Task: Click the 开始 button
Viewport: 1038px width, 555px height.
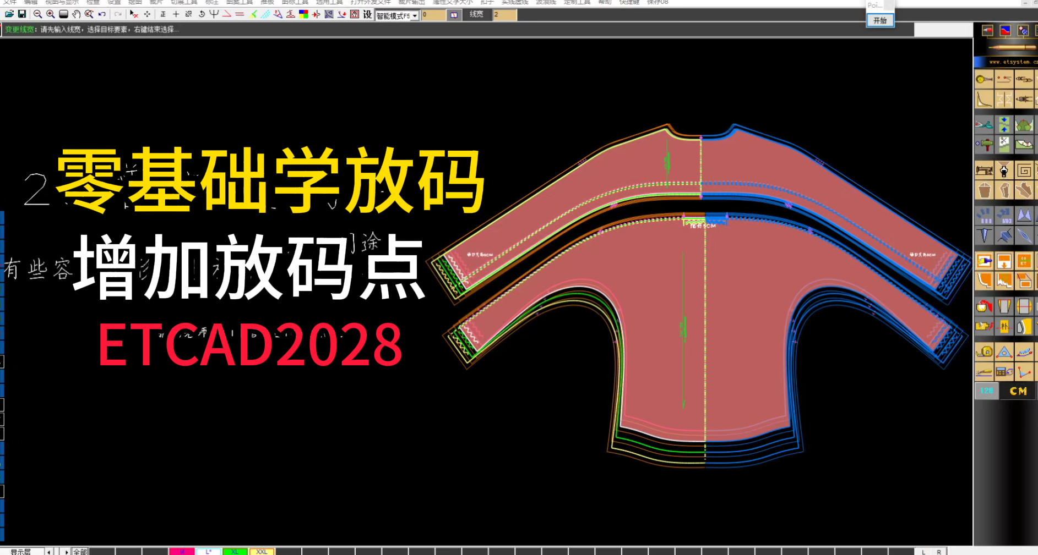Action: coord(880,20)
